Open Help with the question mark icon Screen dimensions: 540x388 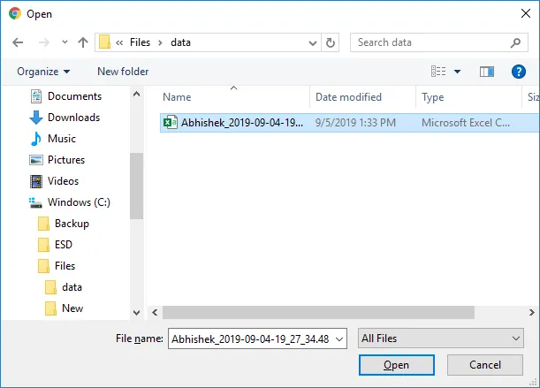pos(518,72)
